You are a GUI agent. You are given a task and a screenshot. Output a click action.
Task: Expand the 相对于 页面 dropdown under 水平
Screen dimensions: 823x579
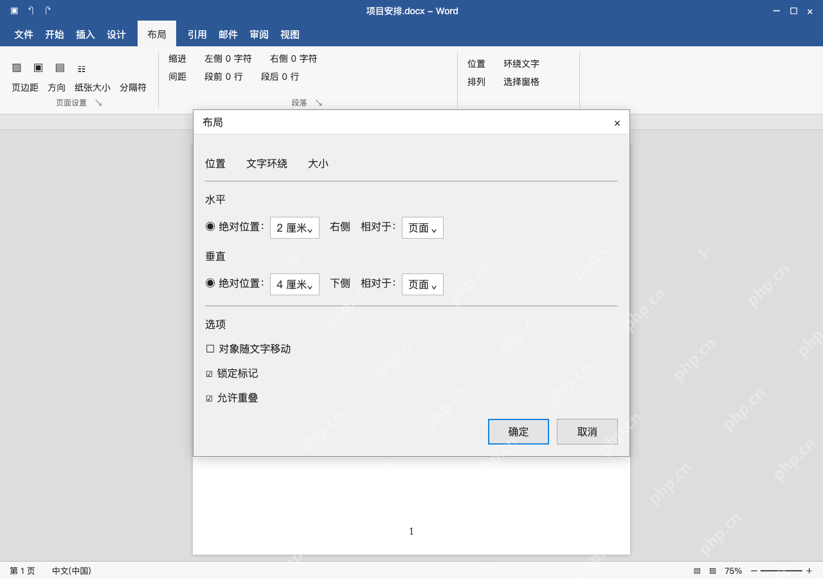pyautogui.click(x=422, y=228)
